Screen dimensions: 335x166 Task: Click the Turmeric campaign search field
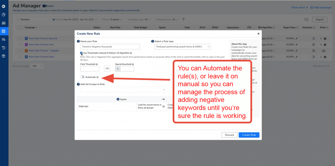(x=32, y=19)
